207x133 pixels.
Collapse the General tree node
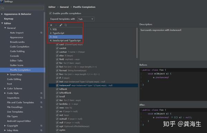[5, 28]
